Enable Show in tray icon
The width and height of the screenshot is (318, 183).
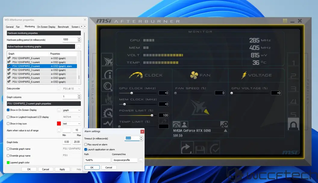click(x=8, y=124)
